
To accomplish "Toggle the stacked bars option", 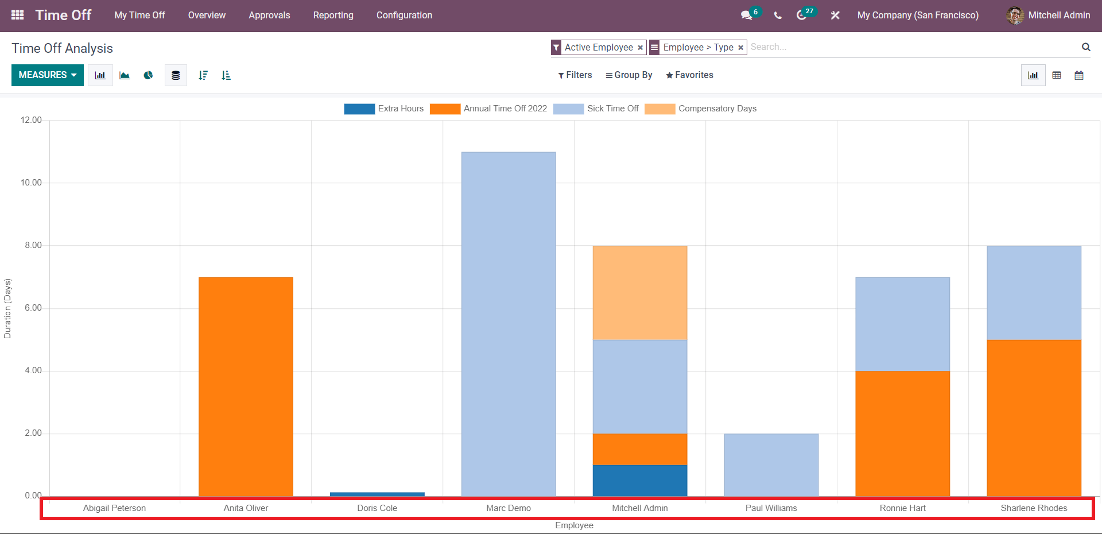I will (176, 75).
